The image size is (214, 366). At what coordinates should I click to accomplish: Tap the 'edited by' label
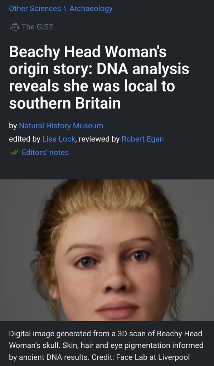(x=25, y=139)
